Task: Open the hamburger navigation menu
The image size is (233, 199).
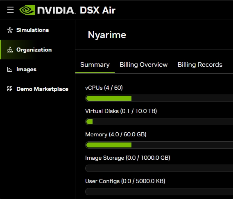Action: pos(10,10)
